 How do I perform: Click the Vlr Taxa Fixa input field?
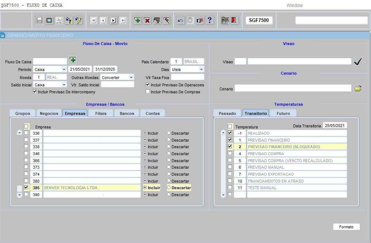[x=187, y=77]
